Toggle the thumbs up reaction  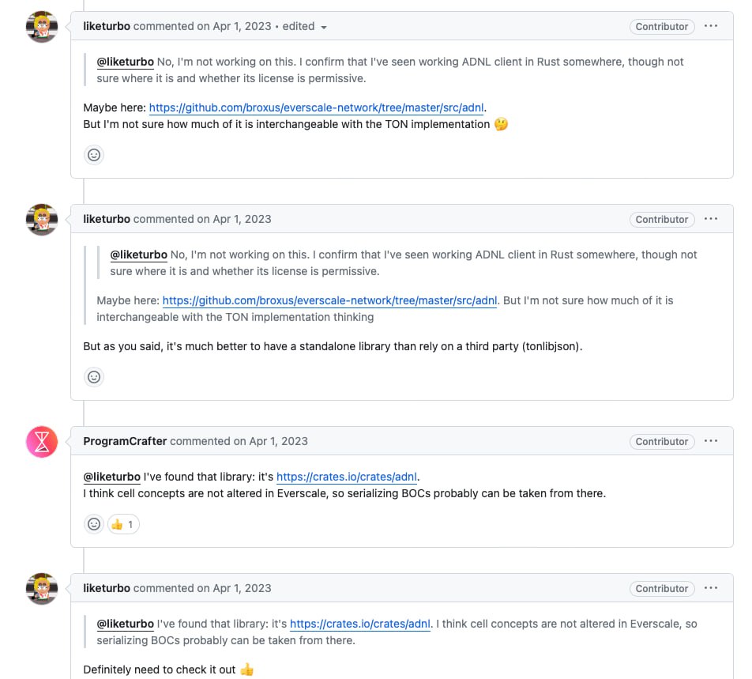[x=122, y=524]
